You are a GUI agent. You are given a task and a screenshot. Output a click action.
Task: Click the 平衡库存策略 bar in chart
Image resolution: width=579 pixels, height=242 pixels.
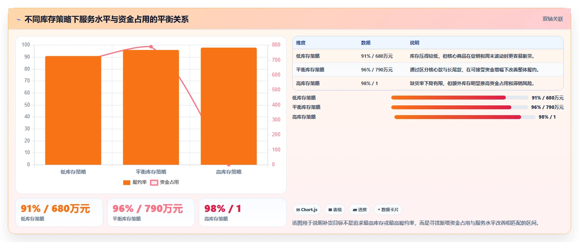(x=151, y=107)
